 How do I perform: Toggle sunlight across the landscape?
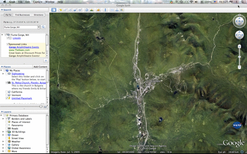coord(91,10)
